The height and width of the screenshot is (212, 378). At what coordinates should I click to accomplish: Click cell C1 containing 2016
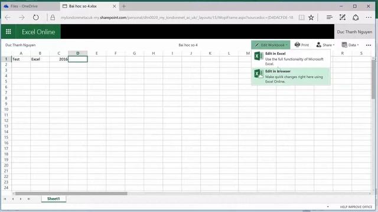59,59
